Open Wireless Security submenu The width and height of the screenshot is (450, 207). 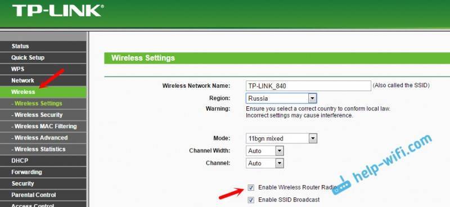click(x=43, y=115)
